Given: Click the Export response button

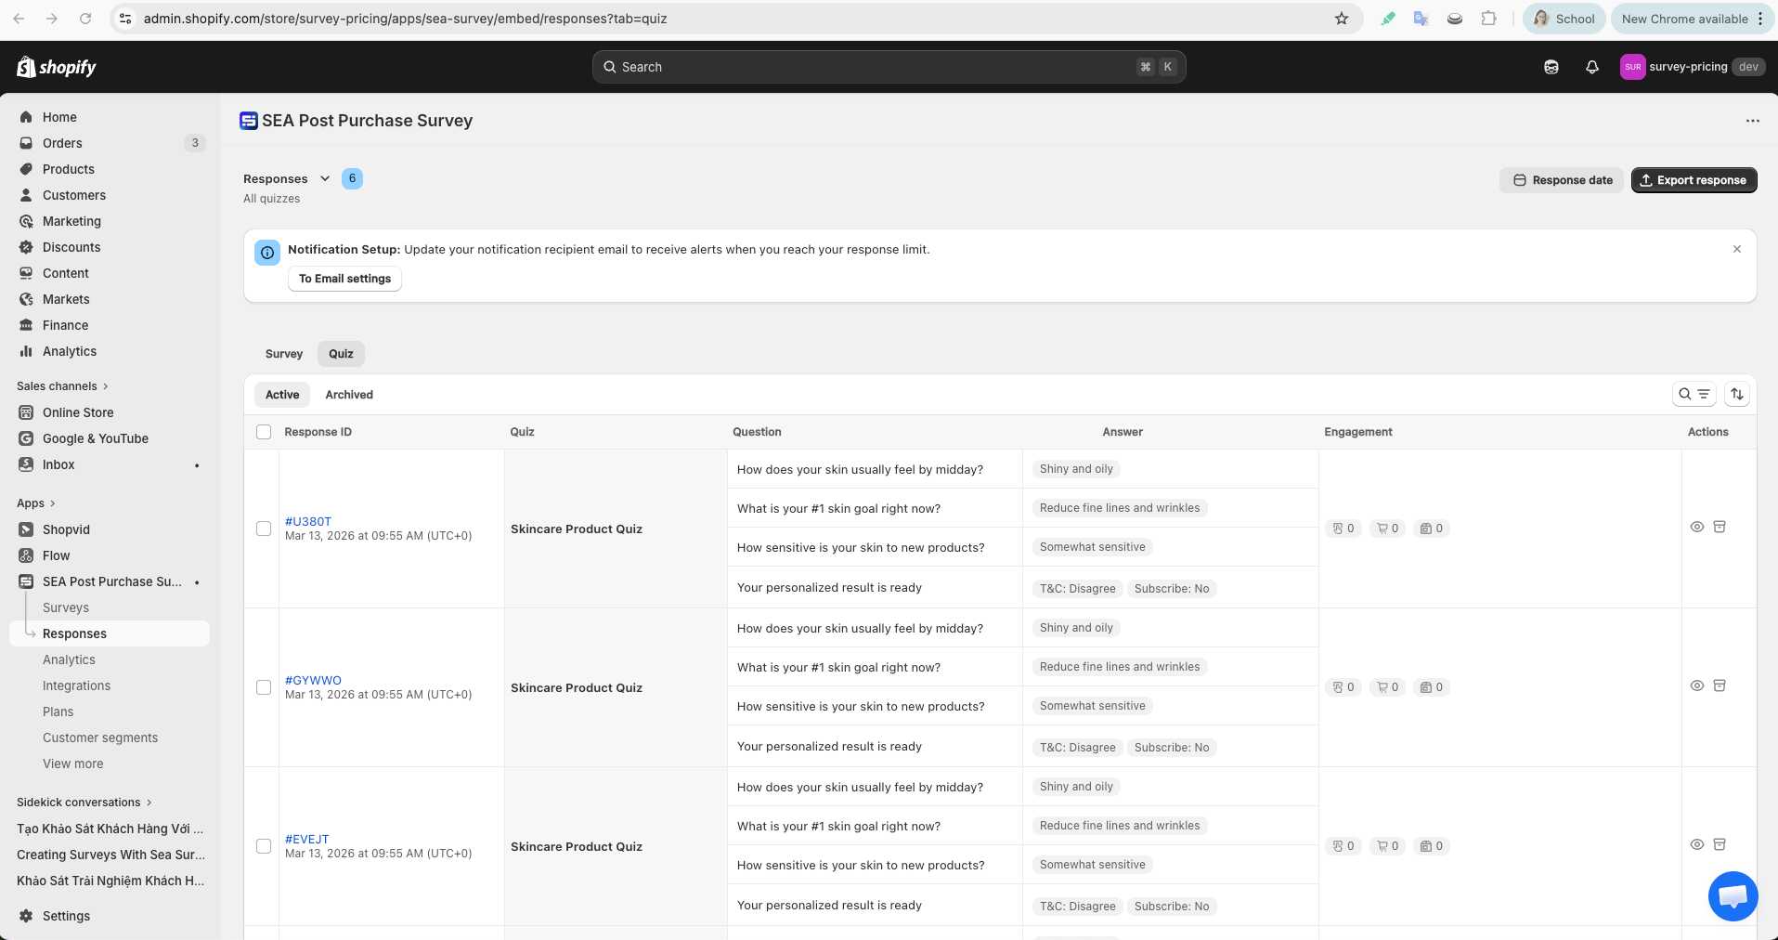Looking at the screenshot, I should click(1694, 180).
